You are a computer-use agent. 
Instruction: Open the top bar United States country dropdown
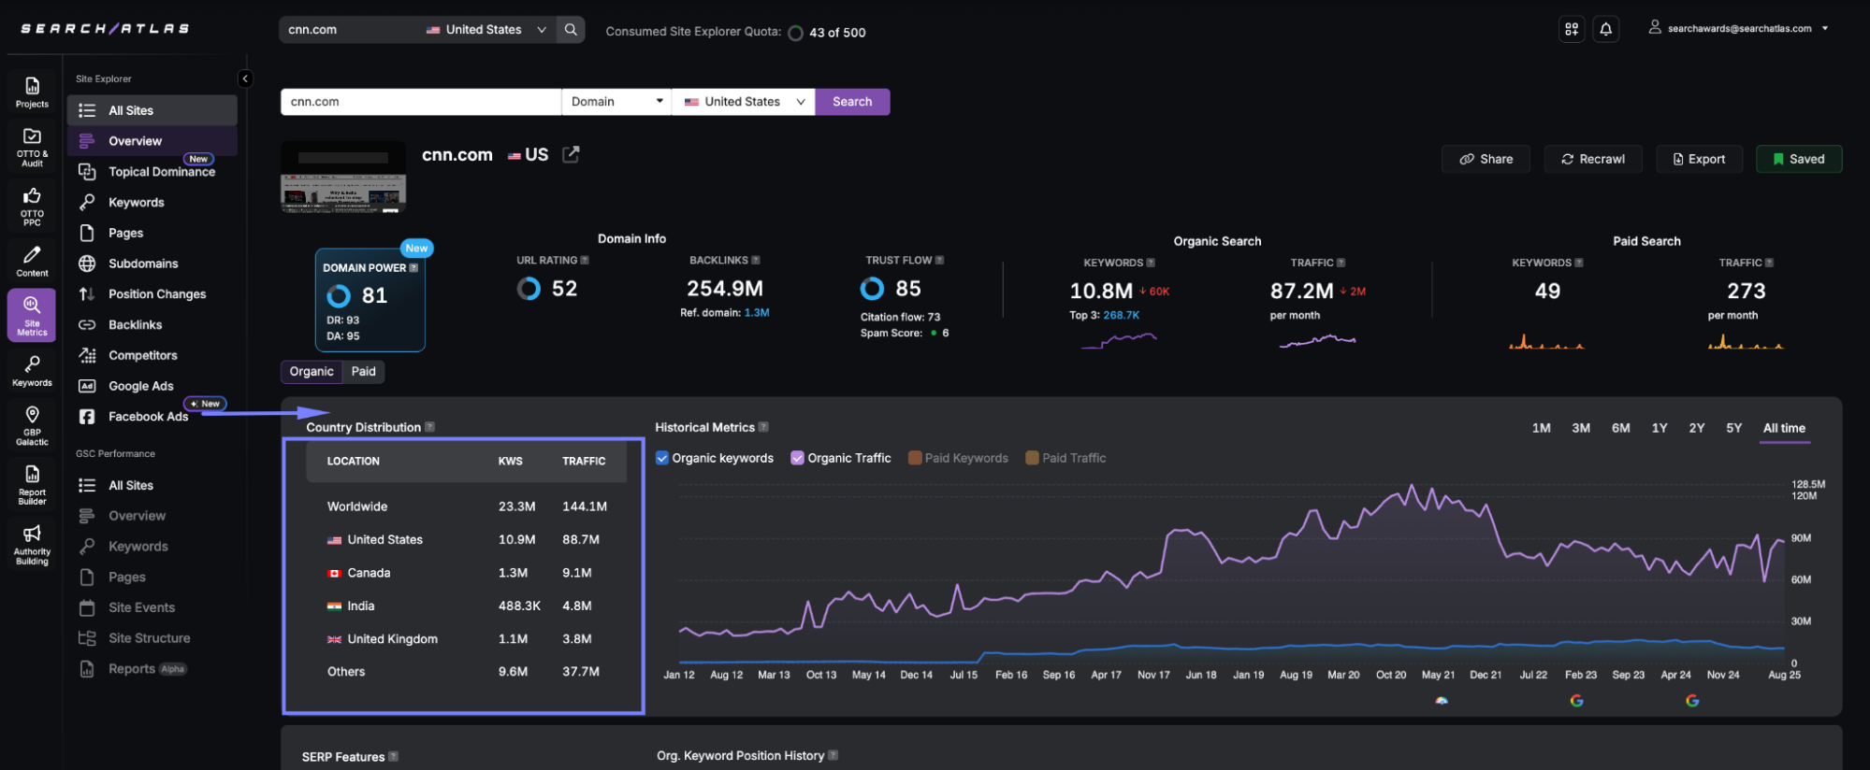coord(486,30)
